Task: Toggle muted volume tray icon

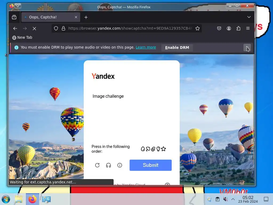Action: pos(225,199)
